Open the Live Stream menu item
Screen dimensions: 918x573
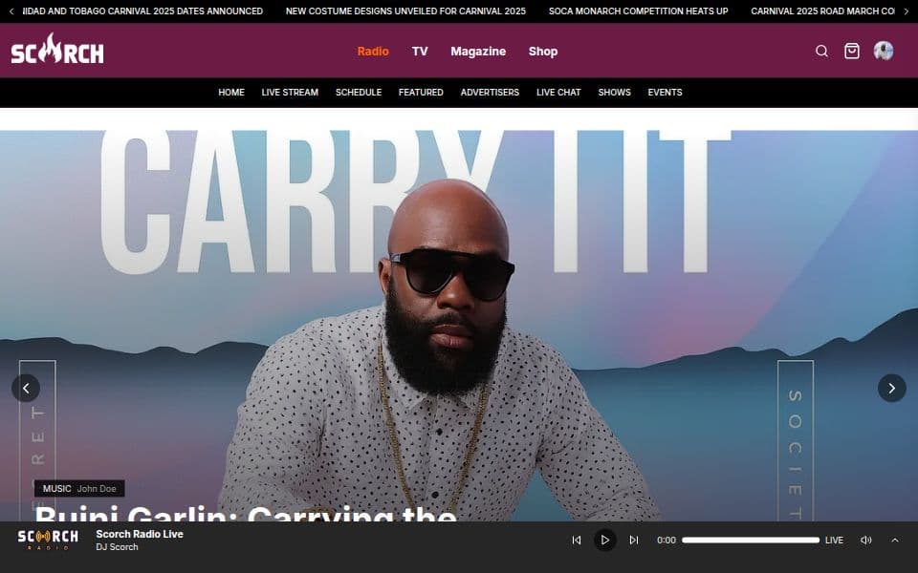click(290, 93)
